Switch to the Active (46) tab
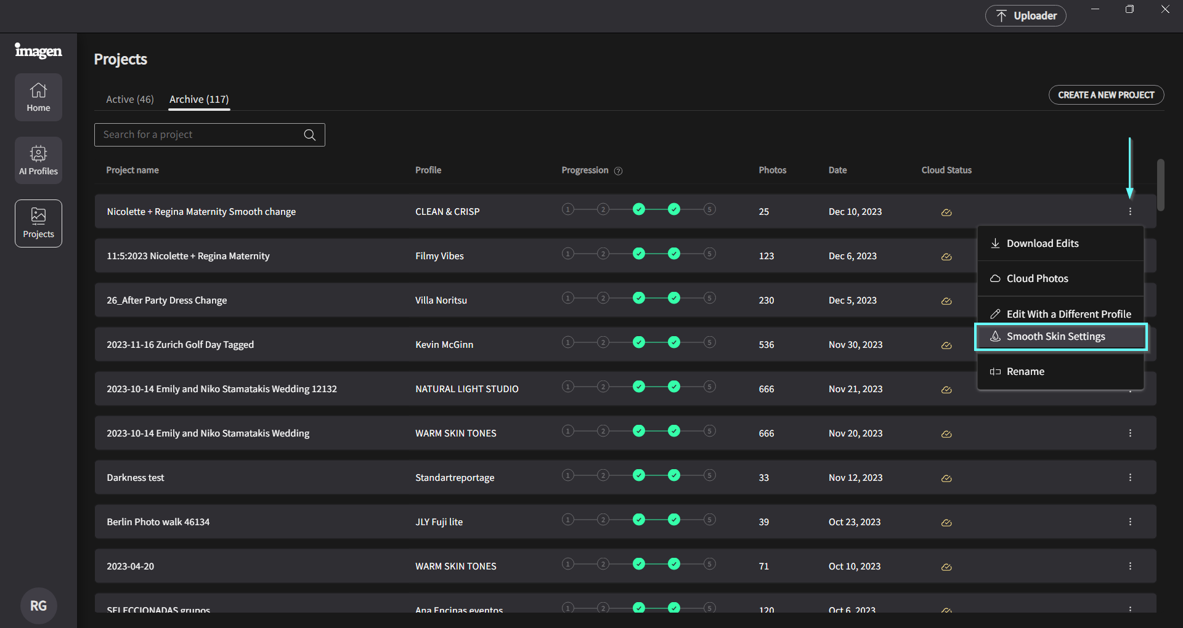Image resolution: width=1183 pixels, height=628 pixels. 130,99
